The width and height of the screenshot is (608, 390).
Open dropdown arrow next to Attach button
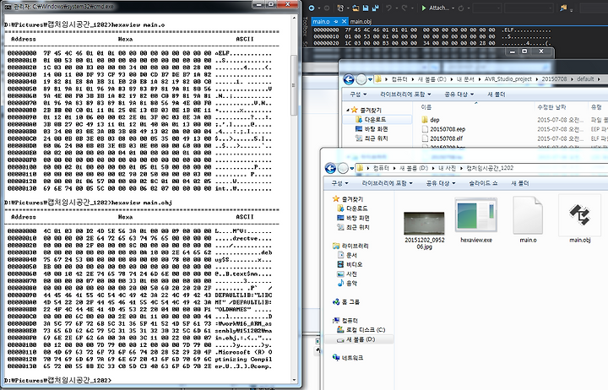pos(453,8)
